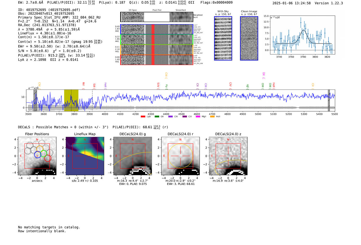Click the m:16.9 re:3.6" s:4.0" caption

pyautogui.click(x=228, y=181)
